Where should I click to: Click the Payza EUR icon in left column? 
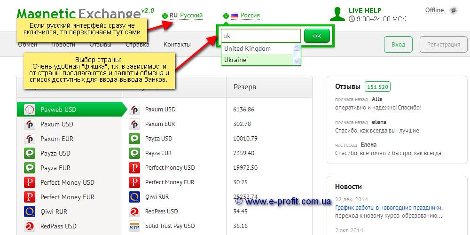[29, 168]
